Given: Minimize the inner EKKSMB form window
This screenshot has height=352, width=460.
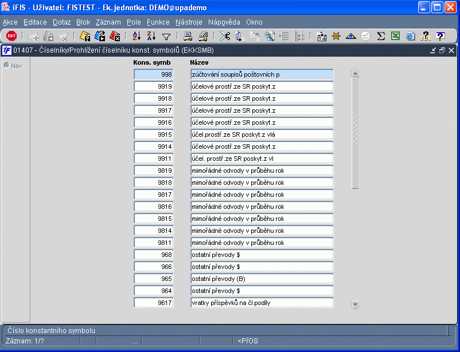Looking at the screenshot, I should [432, 50].
